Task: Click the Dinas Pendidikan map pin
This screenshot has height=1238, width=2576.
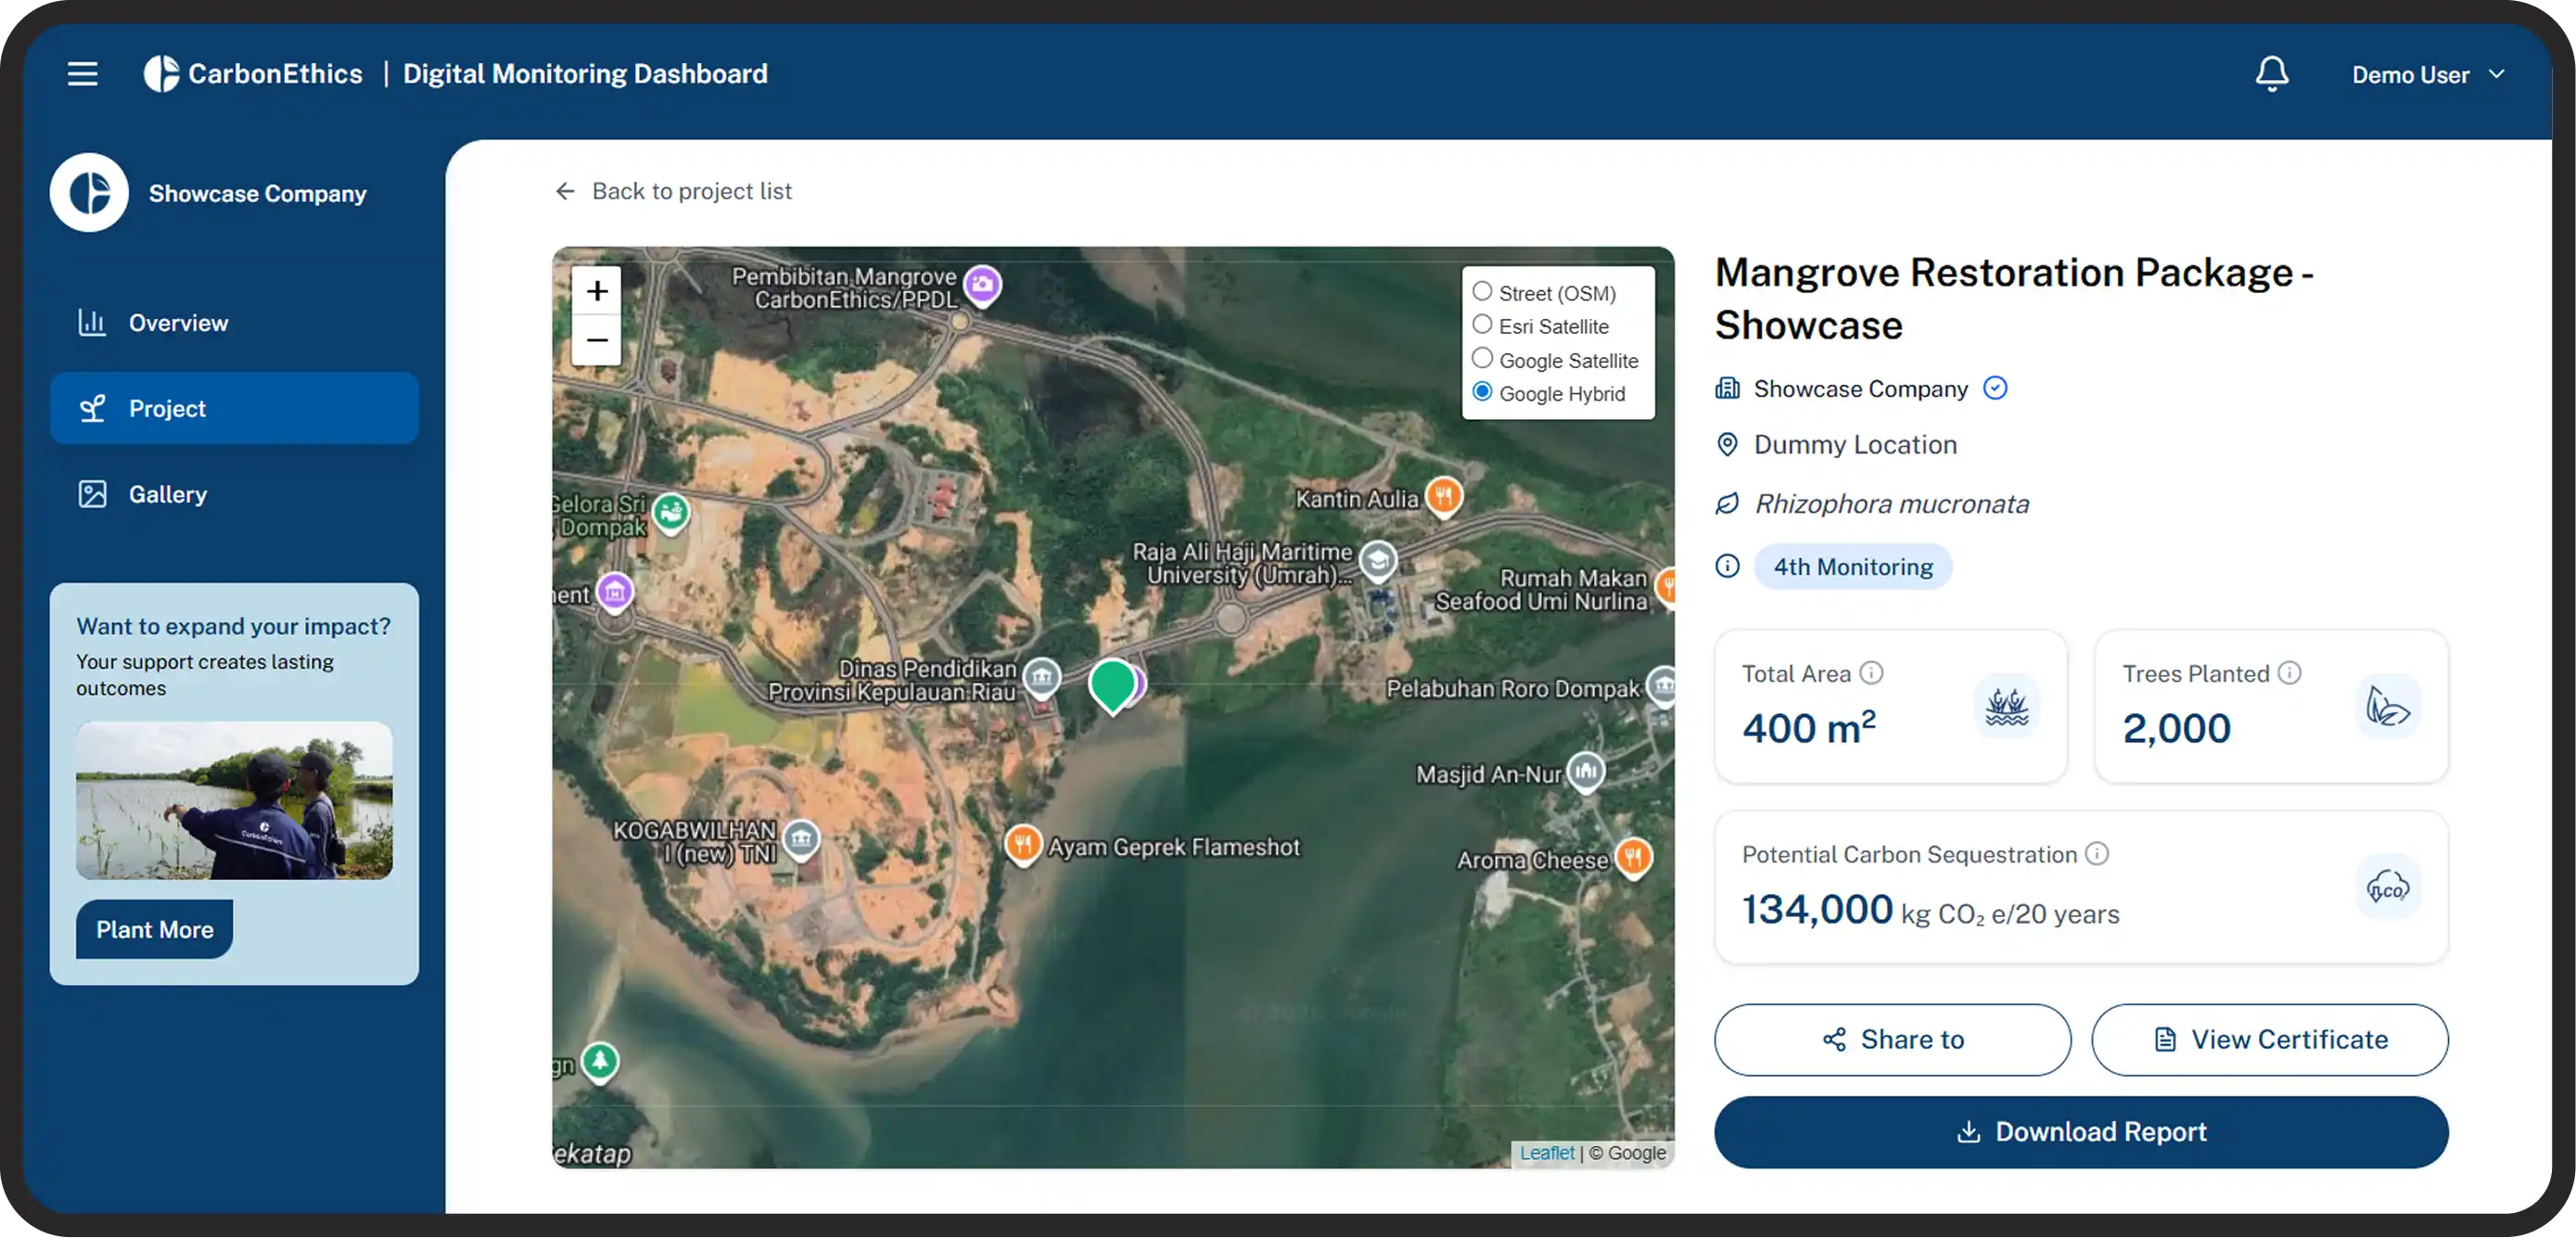Action: pos(1042,678)
